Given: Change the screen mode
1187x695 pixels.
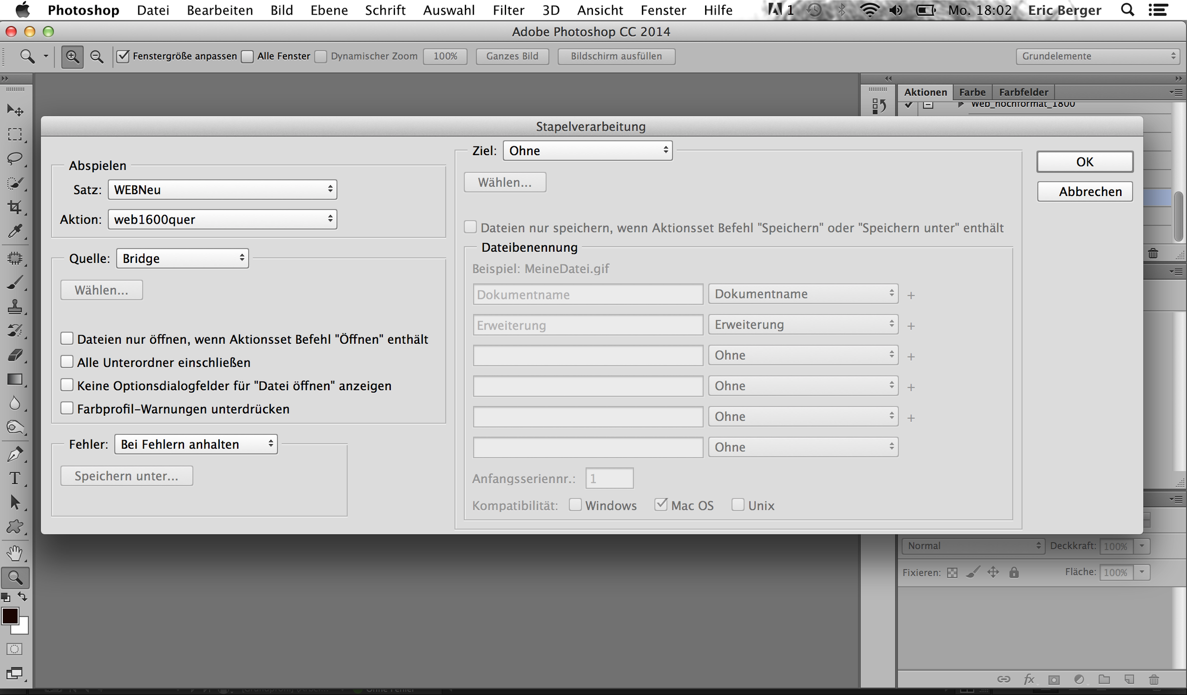Looking at the screenshot, I should click(x=14, y=674).
